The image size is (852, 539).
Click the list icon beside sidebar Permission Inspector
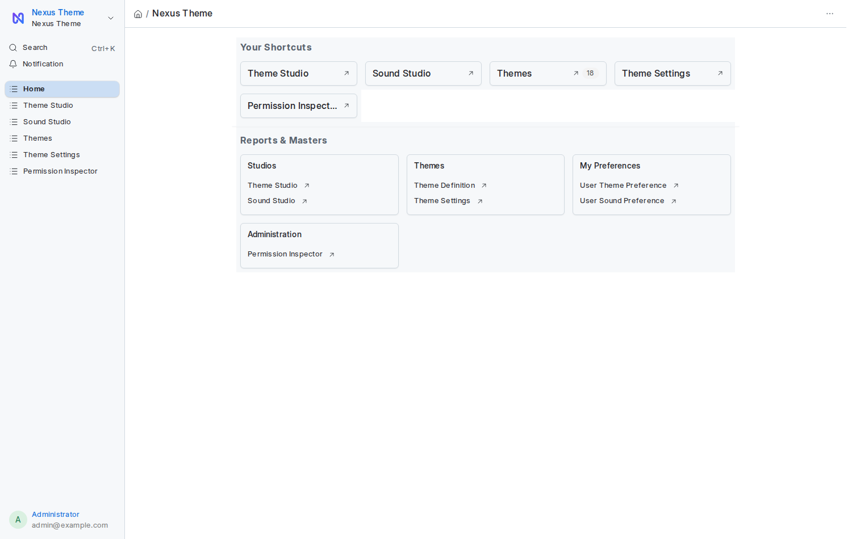(x=14, y=171)
